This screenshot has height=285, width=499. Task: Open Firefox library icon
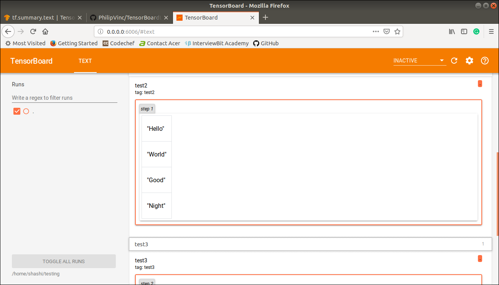[x=452, y=31]
